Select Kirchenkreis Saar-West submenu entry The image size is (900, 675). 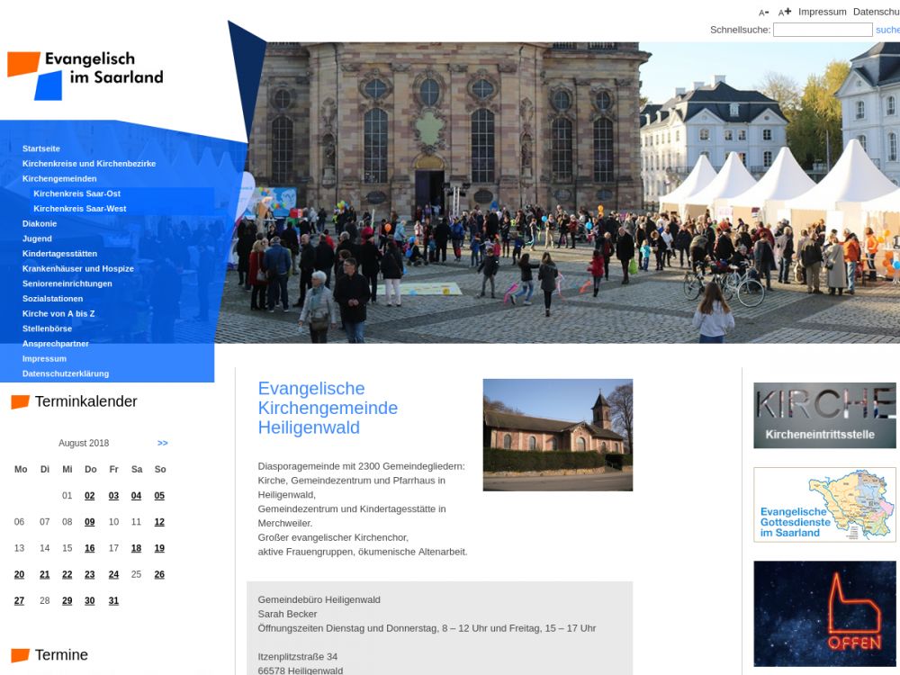coord(79,209)
